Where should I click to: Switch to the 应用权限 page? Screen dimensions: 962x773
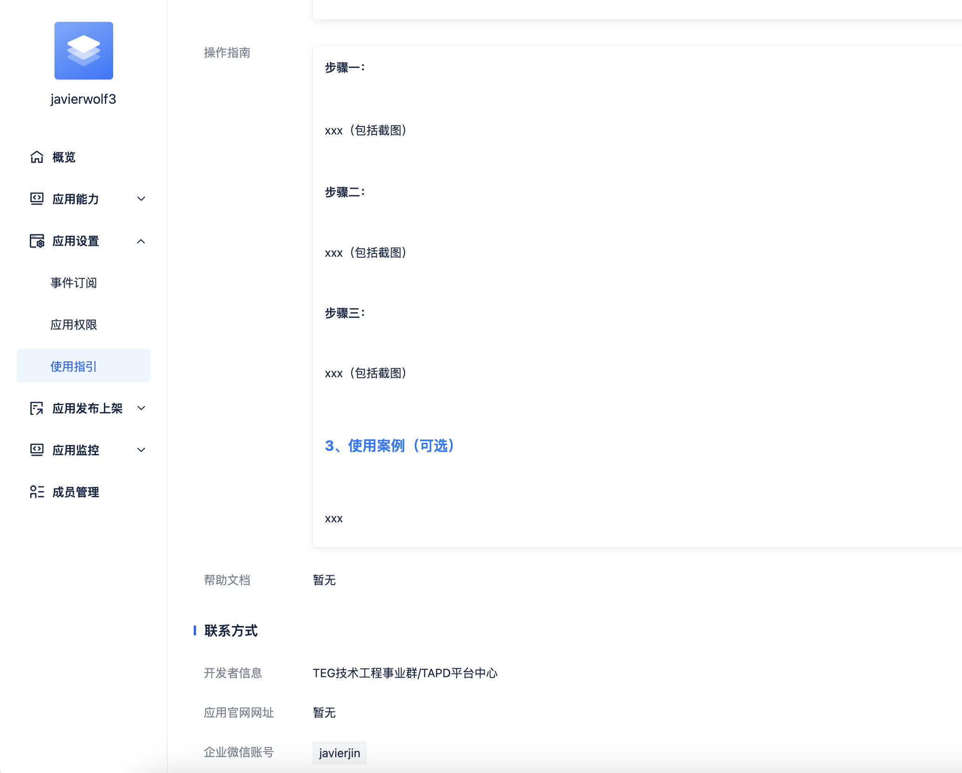pos(74,325)
